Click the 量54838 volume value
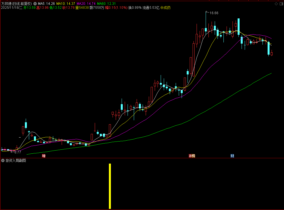 tap(82, 8)
